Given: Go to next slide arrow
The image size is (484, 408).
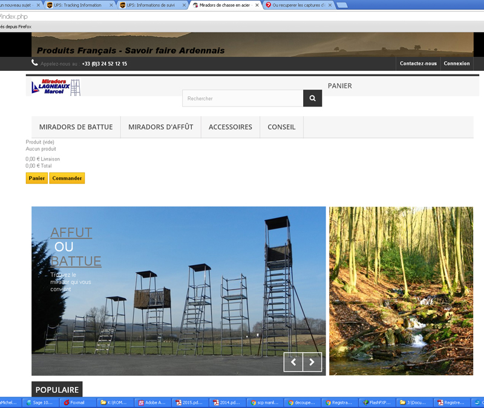Looking at the screenshot, I should click(312, 362).
